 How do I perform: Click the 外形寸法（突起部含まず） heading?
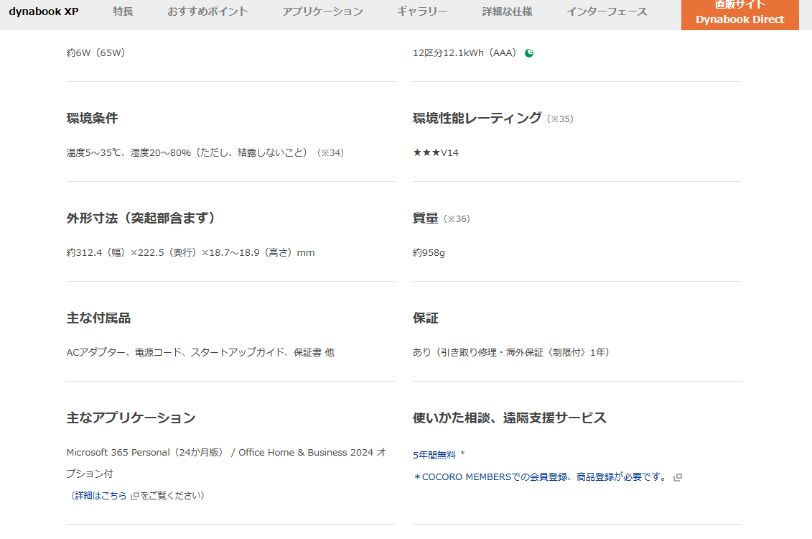tap(141, 218)
